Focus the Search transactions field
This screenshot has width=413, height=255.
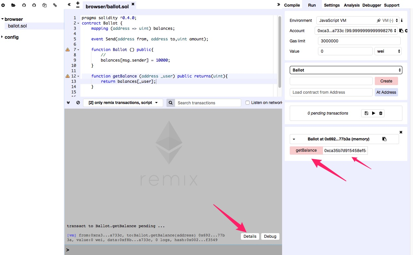pyautogui.click(x=208, y=103)
